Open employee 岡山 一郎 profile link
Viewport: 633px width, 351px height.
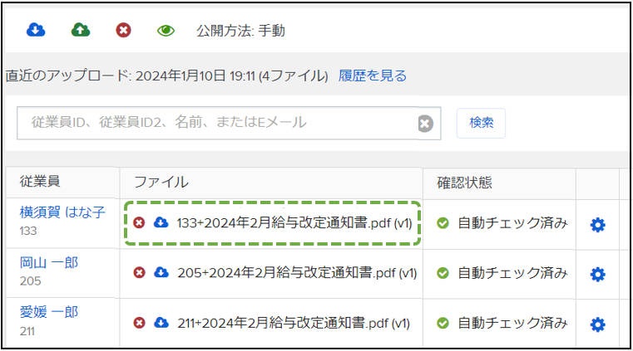click(x=49, y=263)
